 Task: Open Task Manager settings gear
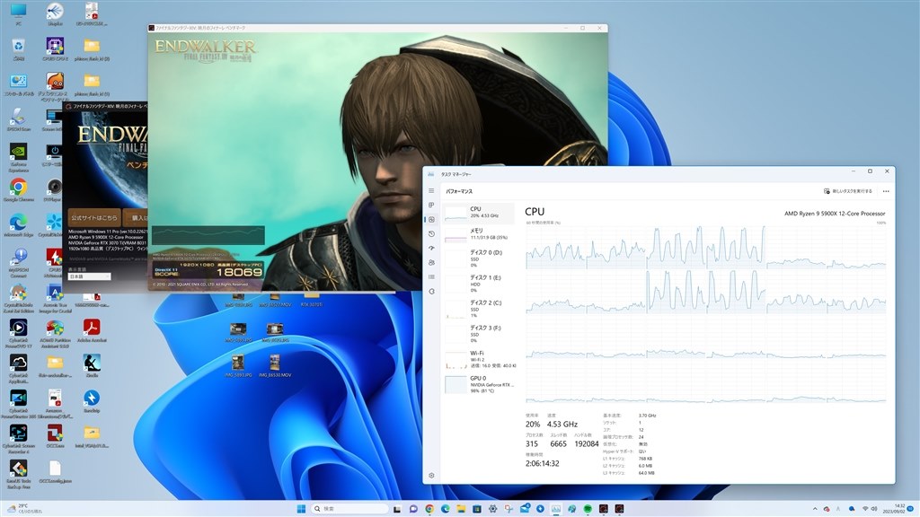click(431, 476)
